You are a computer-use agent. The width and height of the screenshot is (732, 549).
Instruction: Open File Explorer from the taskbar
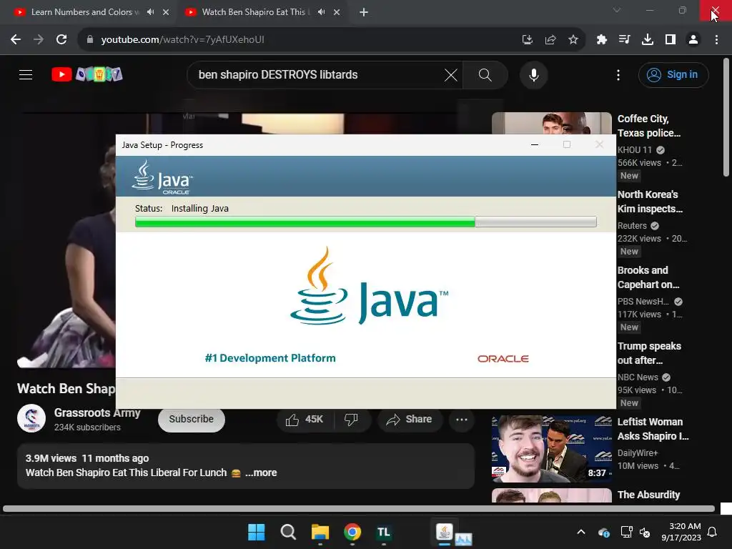(320, 532)
